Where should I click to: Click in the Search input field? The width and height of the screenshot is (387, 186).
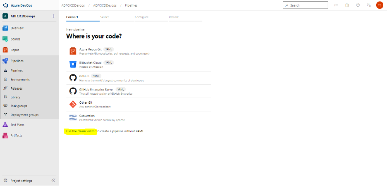click(x=305, y=5)
